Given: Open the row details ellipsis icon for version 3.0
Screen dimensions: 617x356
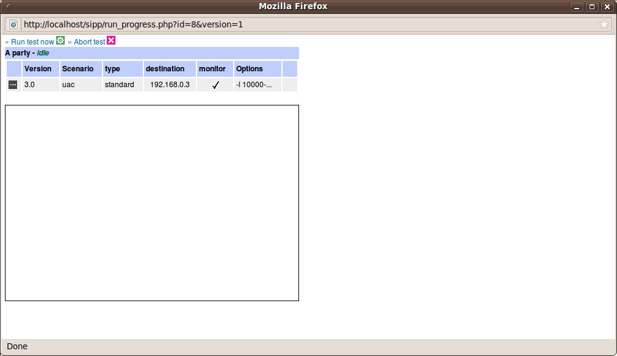Looking at the screenshot, I should 13,85.
